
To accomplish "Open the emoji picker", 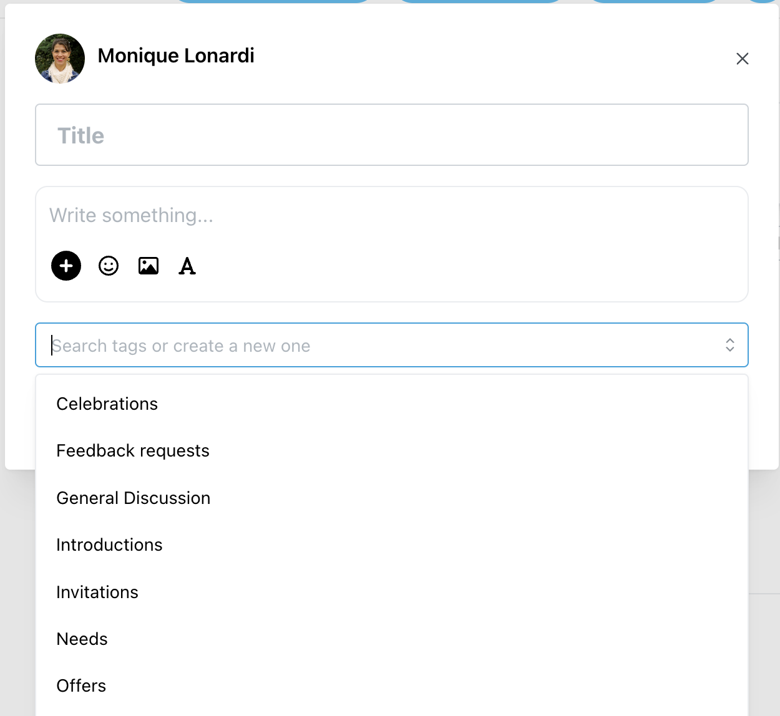I will pyautogui.click(x=109, y=266).
